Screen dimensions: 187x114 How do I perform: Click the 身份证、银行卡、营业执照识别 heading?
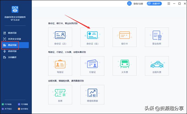pyautogui.click(x=63, y=23)
